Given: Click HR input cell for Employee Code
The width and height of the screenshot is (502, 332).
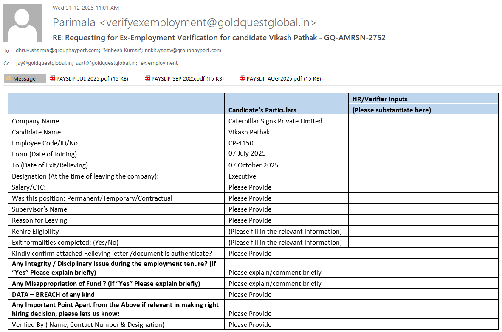Looking at the screenshot, I should [x=423, y=143].
